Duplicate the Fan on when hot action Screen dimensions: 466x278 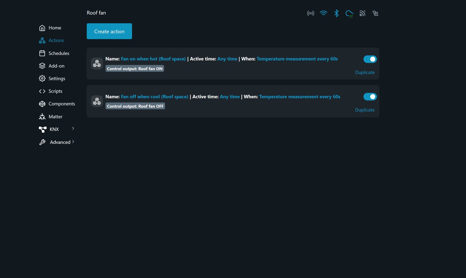click(x=365, y=72)
